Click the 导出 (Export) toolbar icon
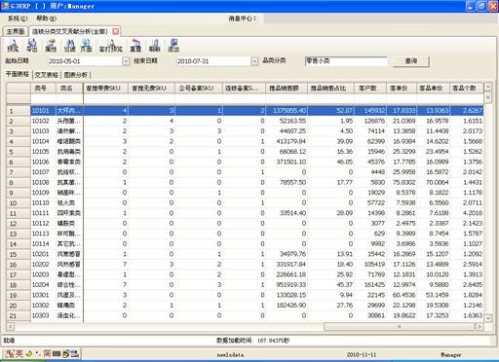Image resolution: width=499 pixels, height=362 pixels. pyautogui.click(x=31, y=46)
